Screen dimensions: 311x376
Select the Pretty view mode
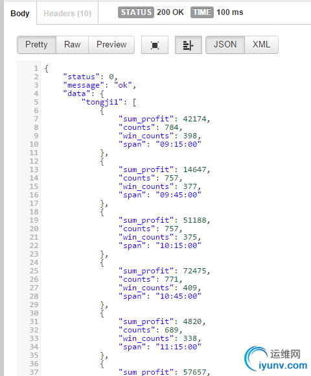pos(36,45)
